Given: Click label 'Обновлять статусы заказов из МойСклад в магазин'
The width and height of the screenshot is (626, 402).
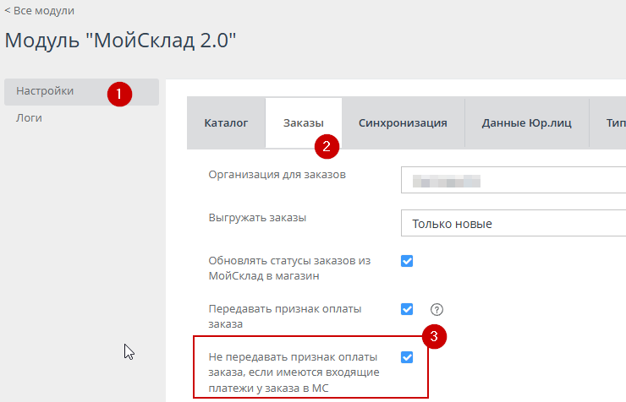Looking at the screenshot, I should (x=289, y=268).
